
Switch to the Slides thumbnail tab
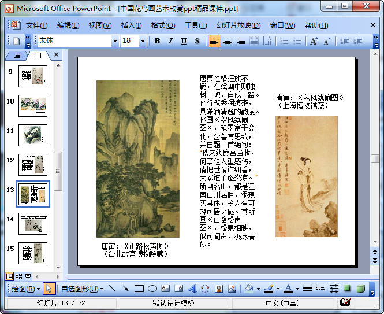point(38,56)
